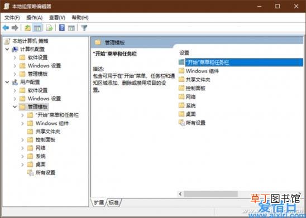Viewport: 306px width, 218px height.
Task: Expand Windows 设置 under 用户配置
Action: click(x=15, y=99)
